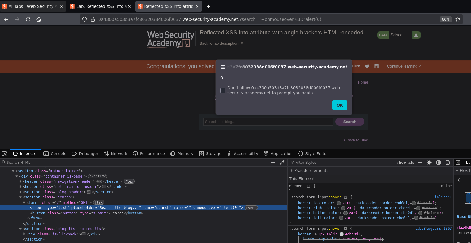
Task: Click border-top-color swatch in hover rule
Action: tap(339, 203)
